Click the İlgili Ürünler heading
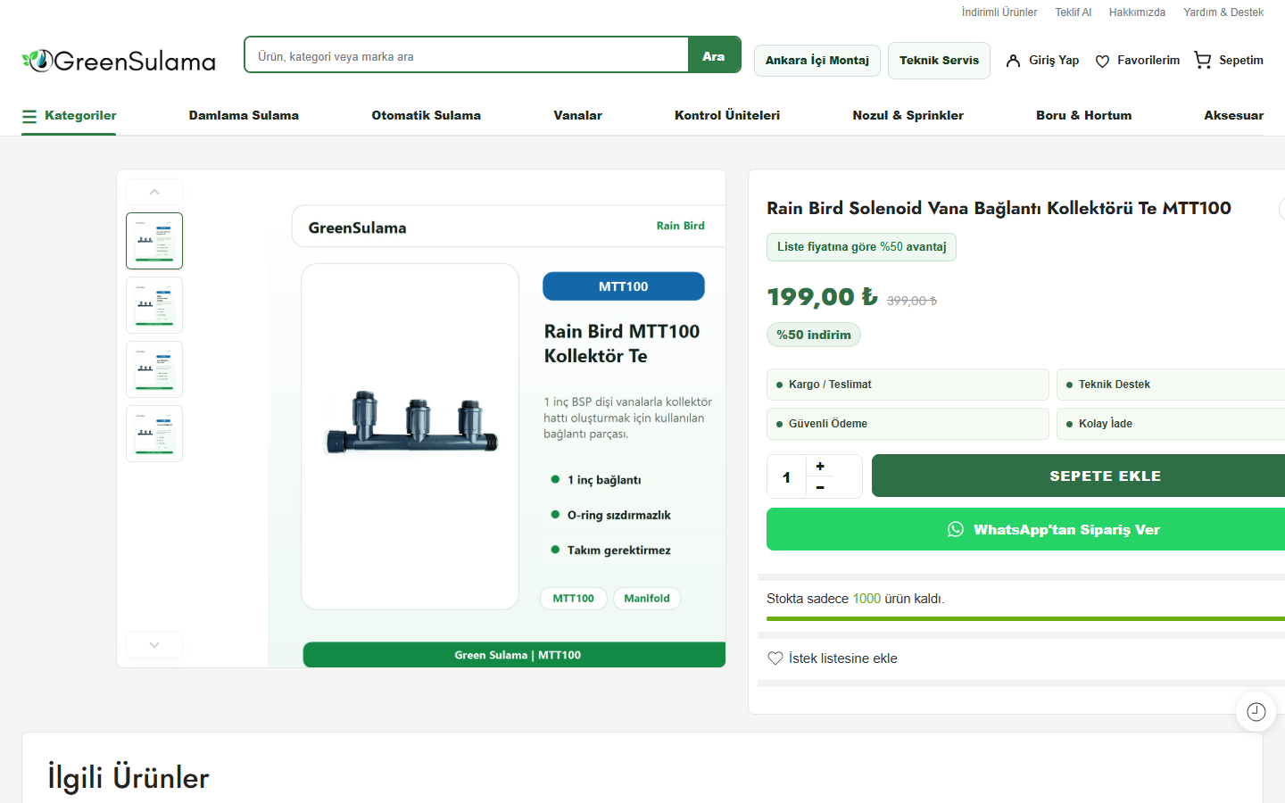This screenshot has width=1285, height=803. pos(128,777)
